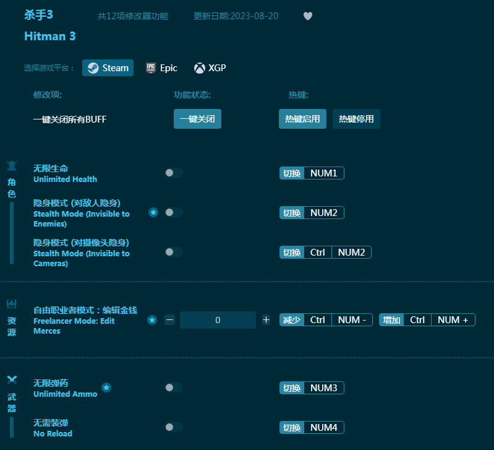Viewport: 494px width, 450px height.
Task: Select the Epic platform tab
Action: tap(161, 68)
